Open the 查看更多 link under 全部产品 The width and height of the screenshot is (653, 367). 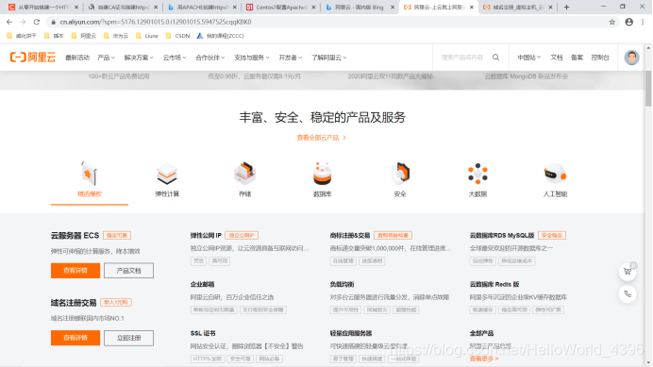[484, 359]
